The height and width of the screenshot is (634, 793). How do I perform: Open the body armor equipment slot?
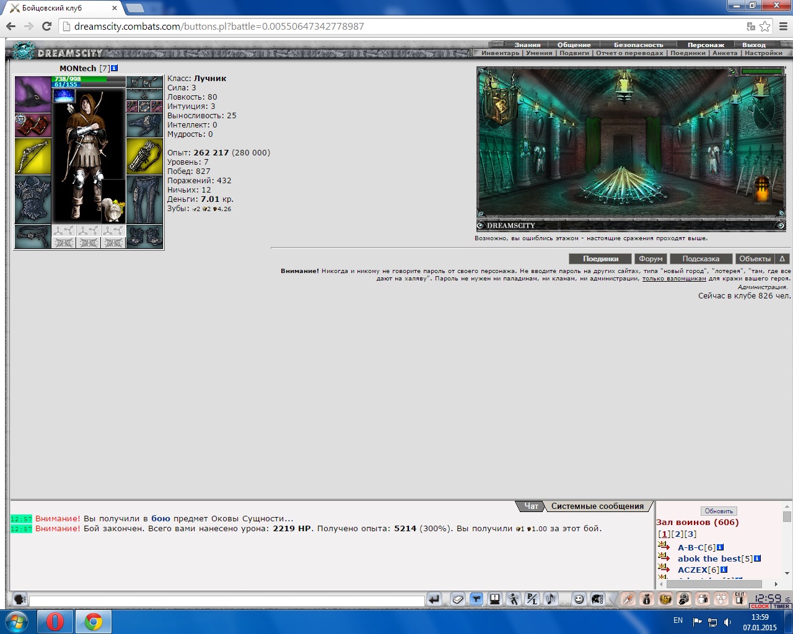[x=33, y=199]
